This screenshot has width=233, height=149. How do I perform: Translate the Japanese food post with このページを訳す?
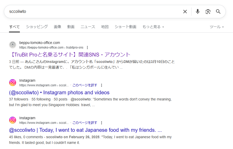point(85,123)
